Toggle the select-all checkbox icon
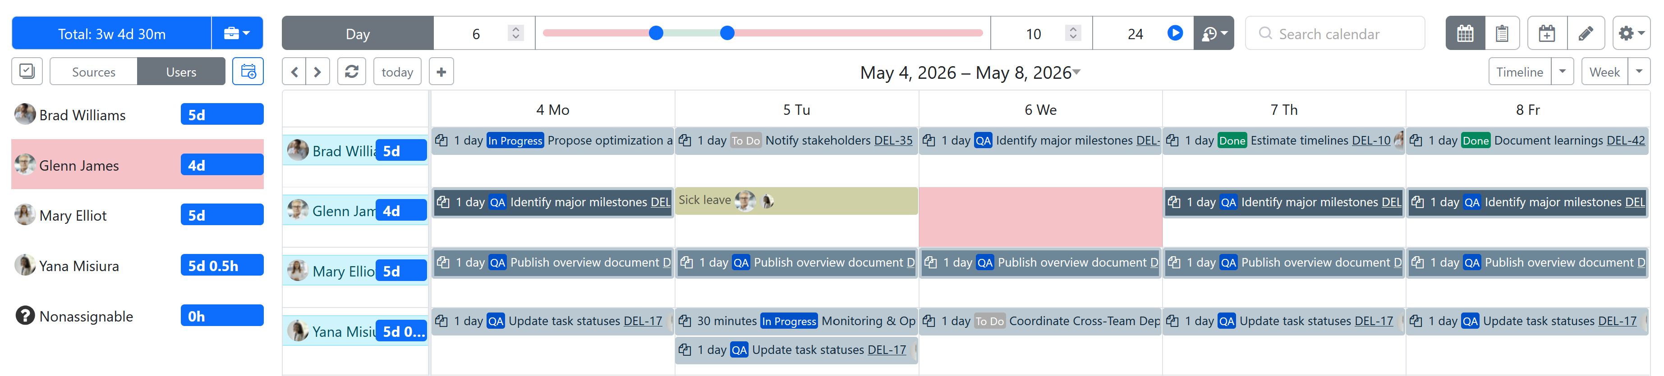 [27, 72]
